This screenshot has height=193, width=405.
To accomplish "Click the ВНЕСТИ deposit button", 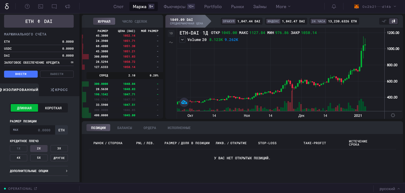I will tap(21, 74).
